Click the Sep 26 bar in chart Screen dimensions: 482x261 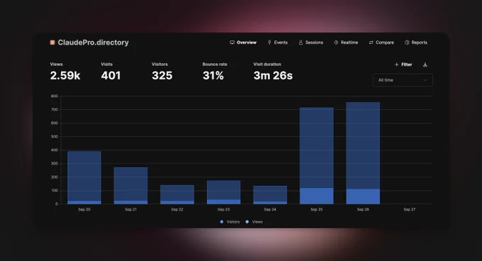(x=363, y=153)
